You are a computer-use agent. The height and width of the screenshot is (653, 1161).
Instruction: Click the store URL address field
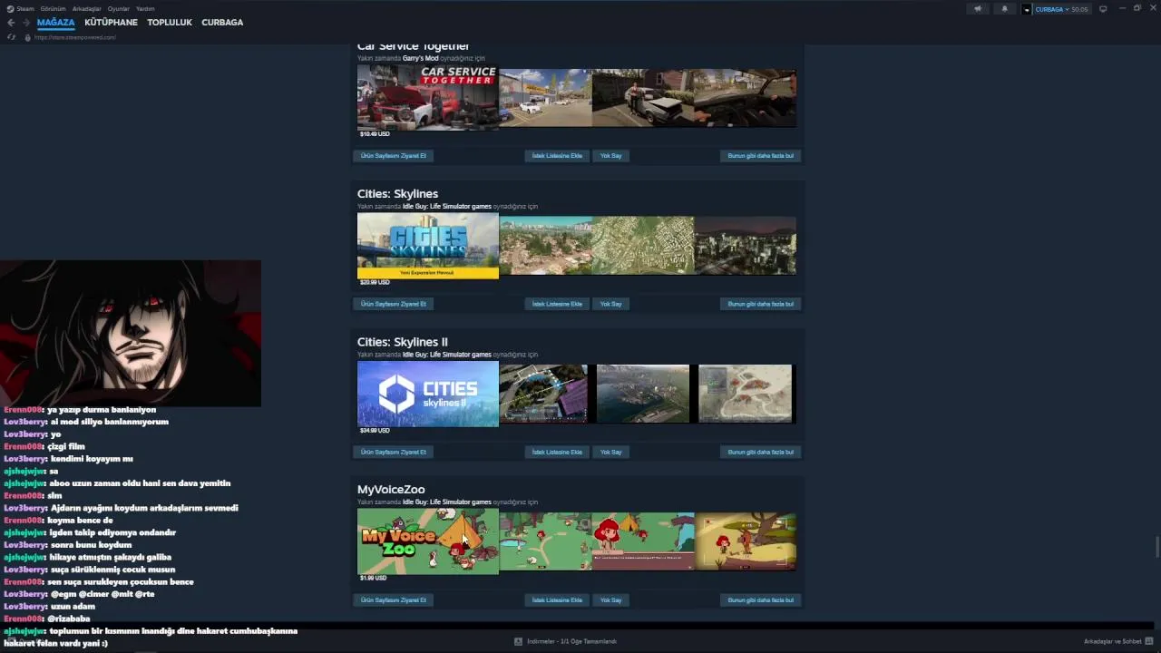point(75,37)
